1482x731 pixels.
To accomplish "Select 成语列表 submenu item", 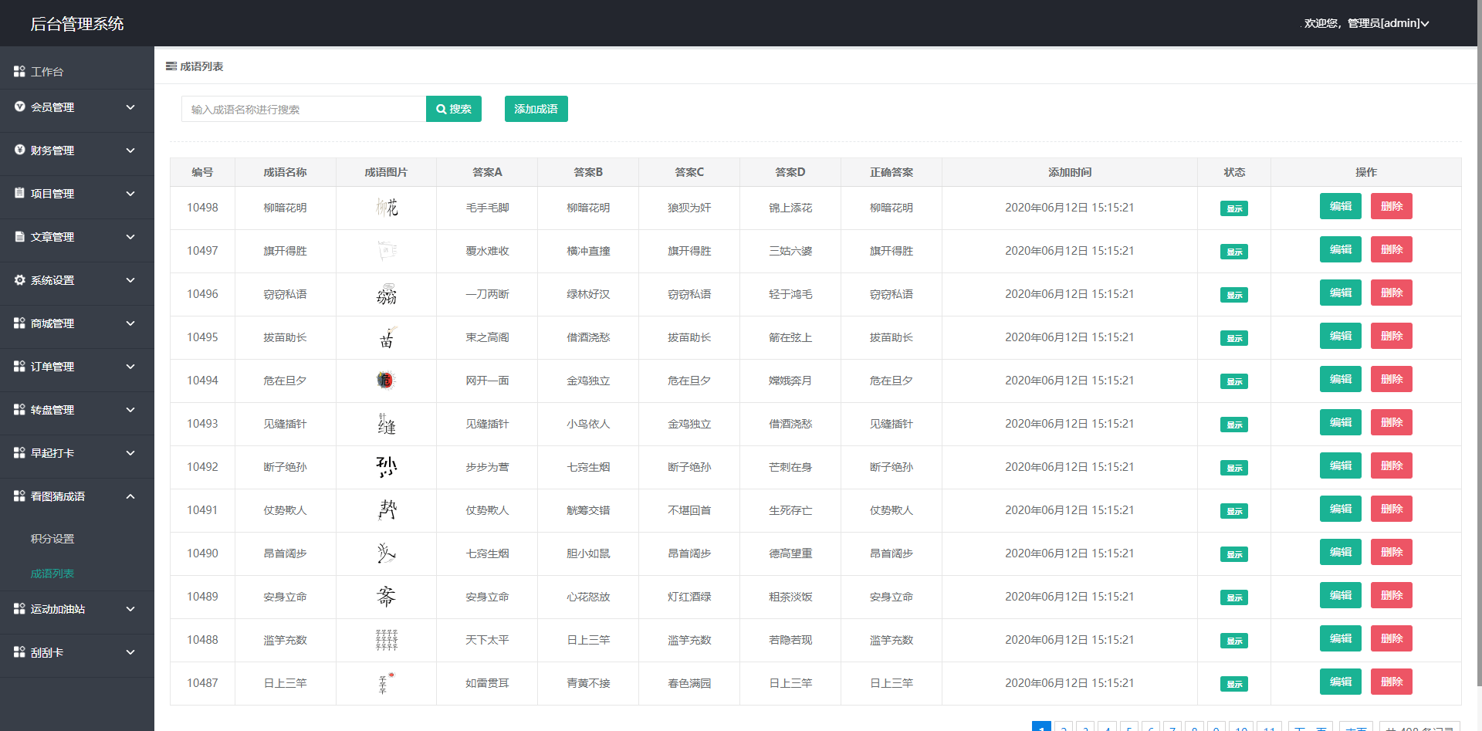I will [x=52, y=574].
